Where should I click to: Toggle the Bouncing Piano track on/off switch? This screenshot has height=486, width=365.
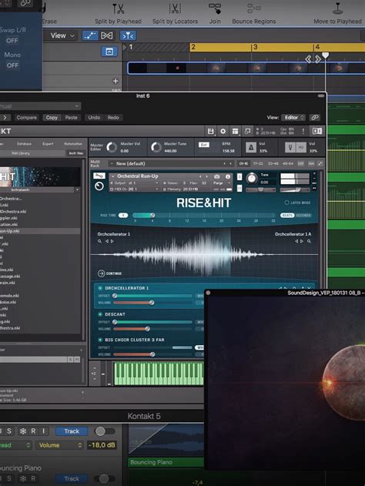(x=105, y=478)
